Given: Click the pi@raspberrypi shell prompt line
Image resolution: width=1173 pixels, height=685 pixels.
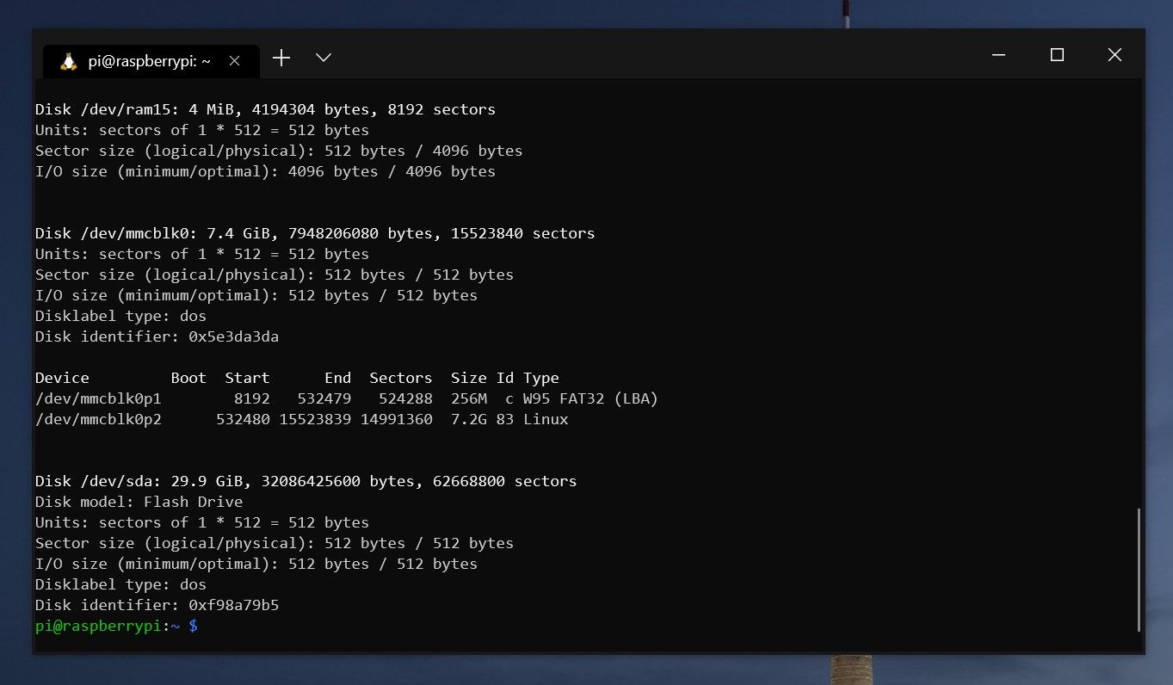Looking at the screenshot, I should [116, 626].
